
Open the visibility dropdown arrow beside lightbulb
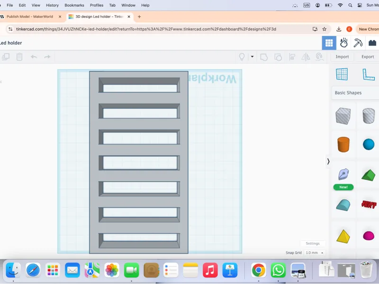click(252, 57)
